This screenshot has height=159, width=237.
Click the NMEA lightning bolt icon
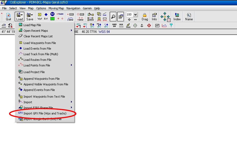[128, 25]
